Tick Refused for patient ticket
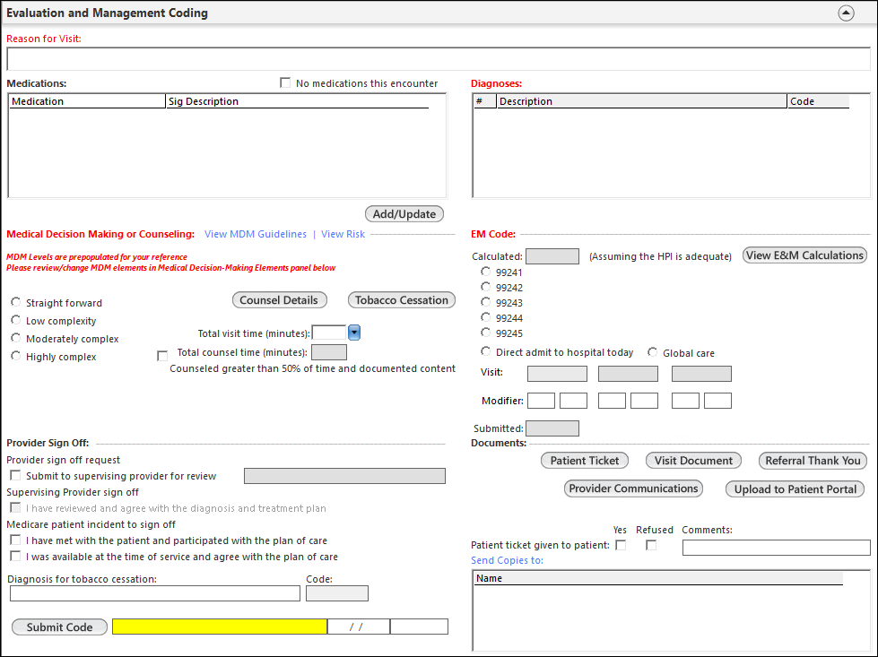The height and width of the screenshot is (657, 878). 651,545
